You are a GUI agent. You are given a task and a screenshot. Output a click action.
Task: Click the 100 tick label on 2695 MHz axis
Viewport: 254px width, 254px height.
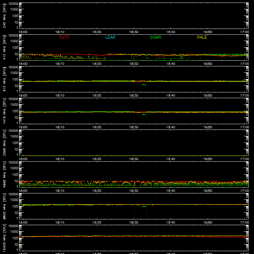pos(15,143)
